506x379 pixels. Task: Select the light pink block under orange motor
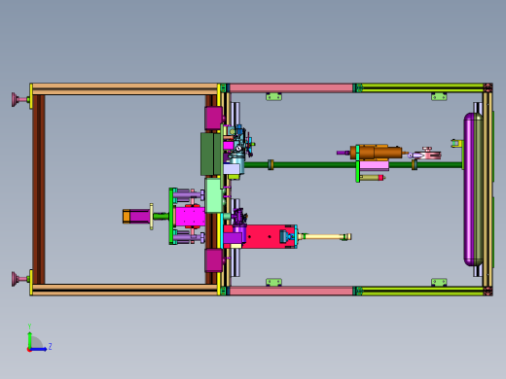coord(374,165)
